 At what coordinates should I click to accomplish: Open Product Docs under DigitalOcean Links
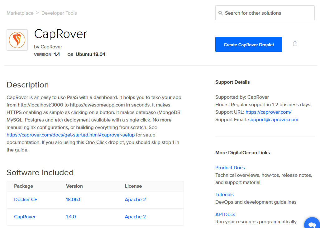[x=230, y=167]
